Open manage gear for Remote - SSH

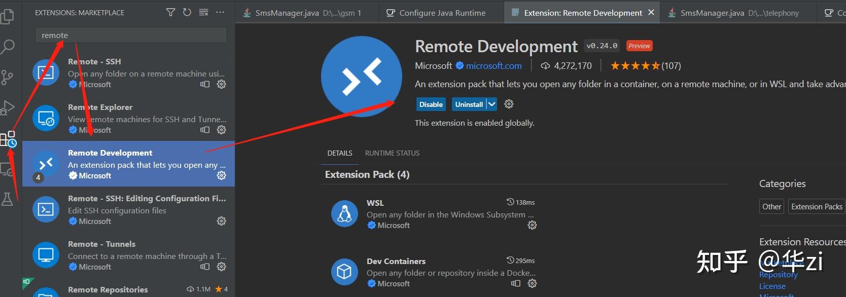coord(221,84)
